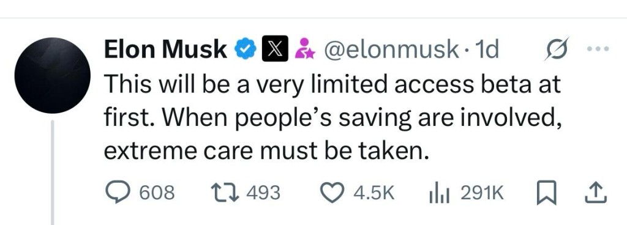Click the 608 replies count
This screenshot has width=627, height=225.
coord(157,193)
